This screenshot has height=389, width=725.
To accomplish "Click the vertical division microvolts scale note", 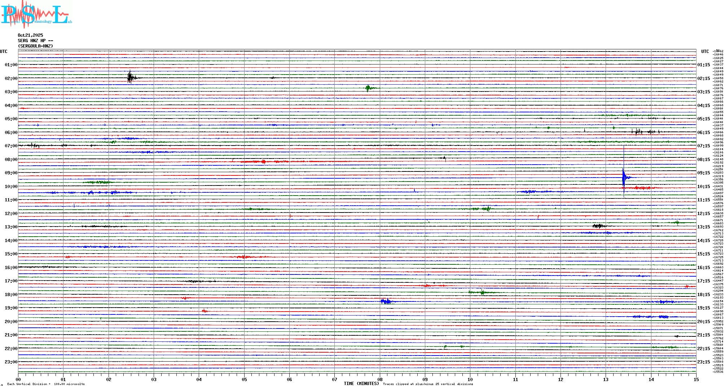I will [46, 384].
